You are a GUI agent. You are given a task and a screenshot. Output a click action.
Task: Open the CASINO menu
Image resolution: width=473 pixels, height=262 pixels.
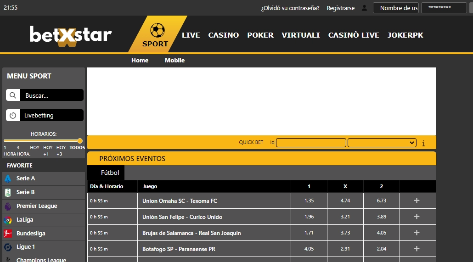pyautogui.click(x=224, y=35)
